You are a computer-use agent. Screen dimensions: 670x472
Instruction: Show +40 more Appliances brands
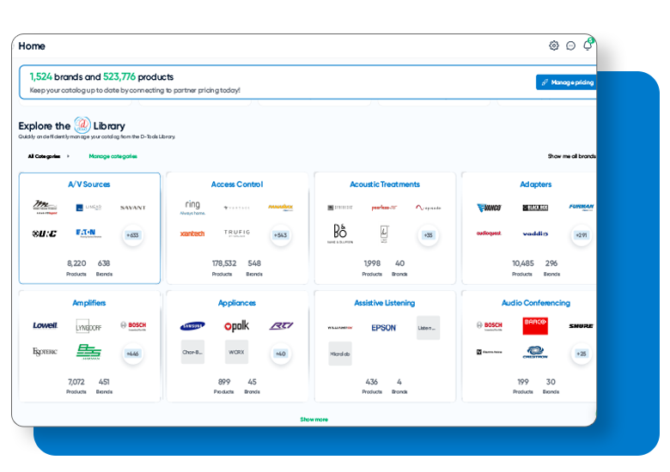coord(281,354)
